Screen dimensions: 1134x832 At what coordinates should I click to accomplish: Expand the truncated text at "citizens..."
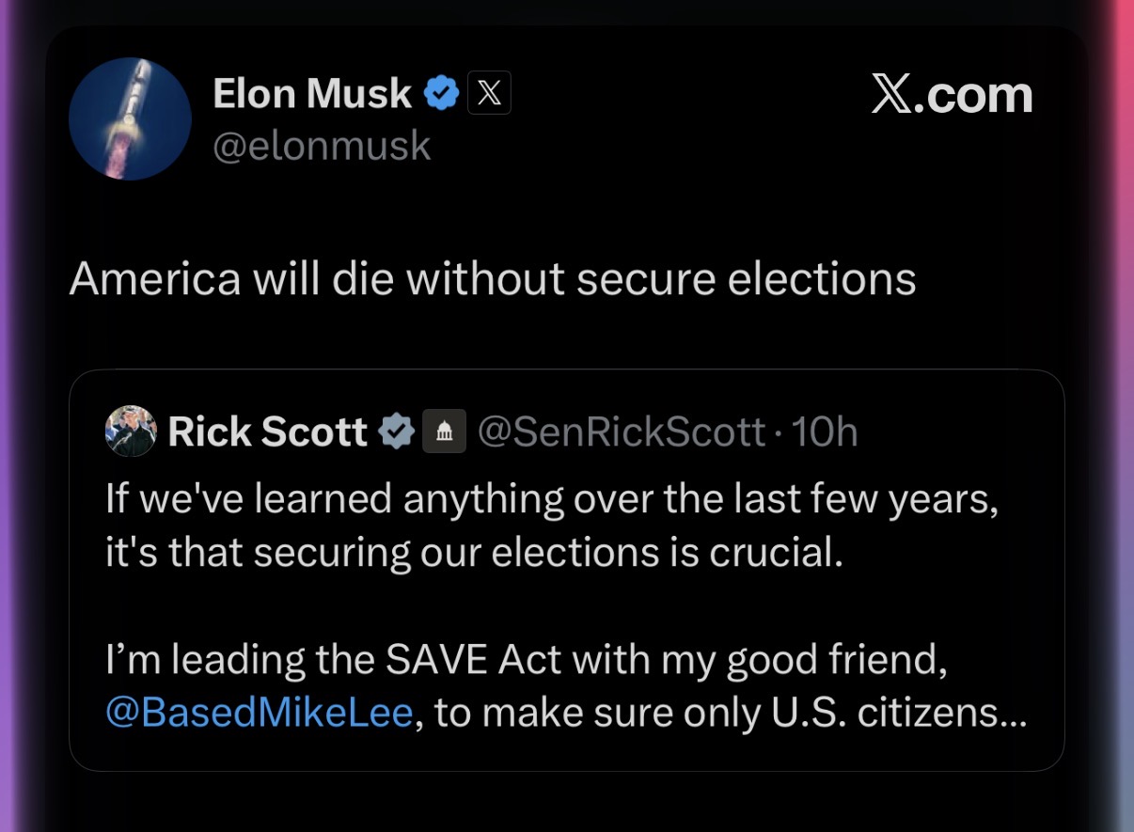coord(961,714)
